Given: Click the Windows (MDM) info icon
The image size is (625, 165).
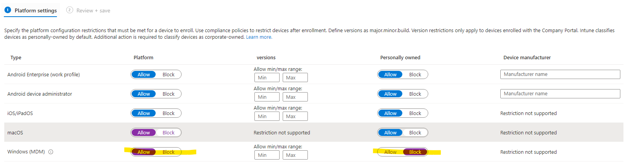Looking at the screenshot, I should point(51,152).
